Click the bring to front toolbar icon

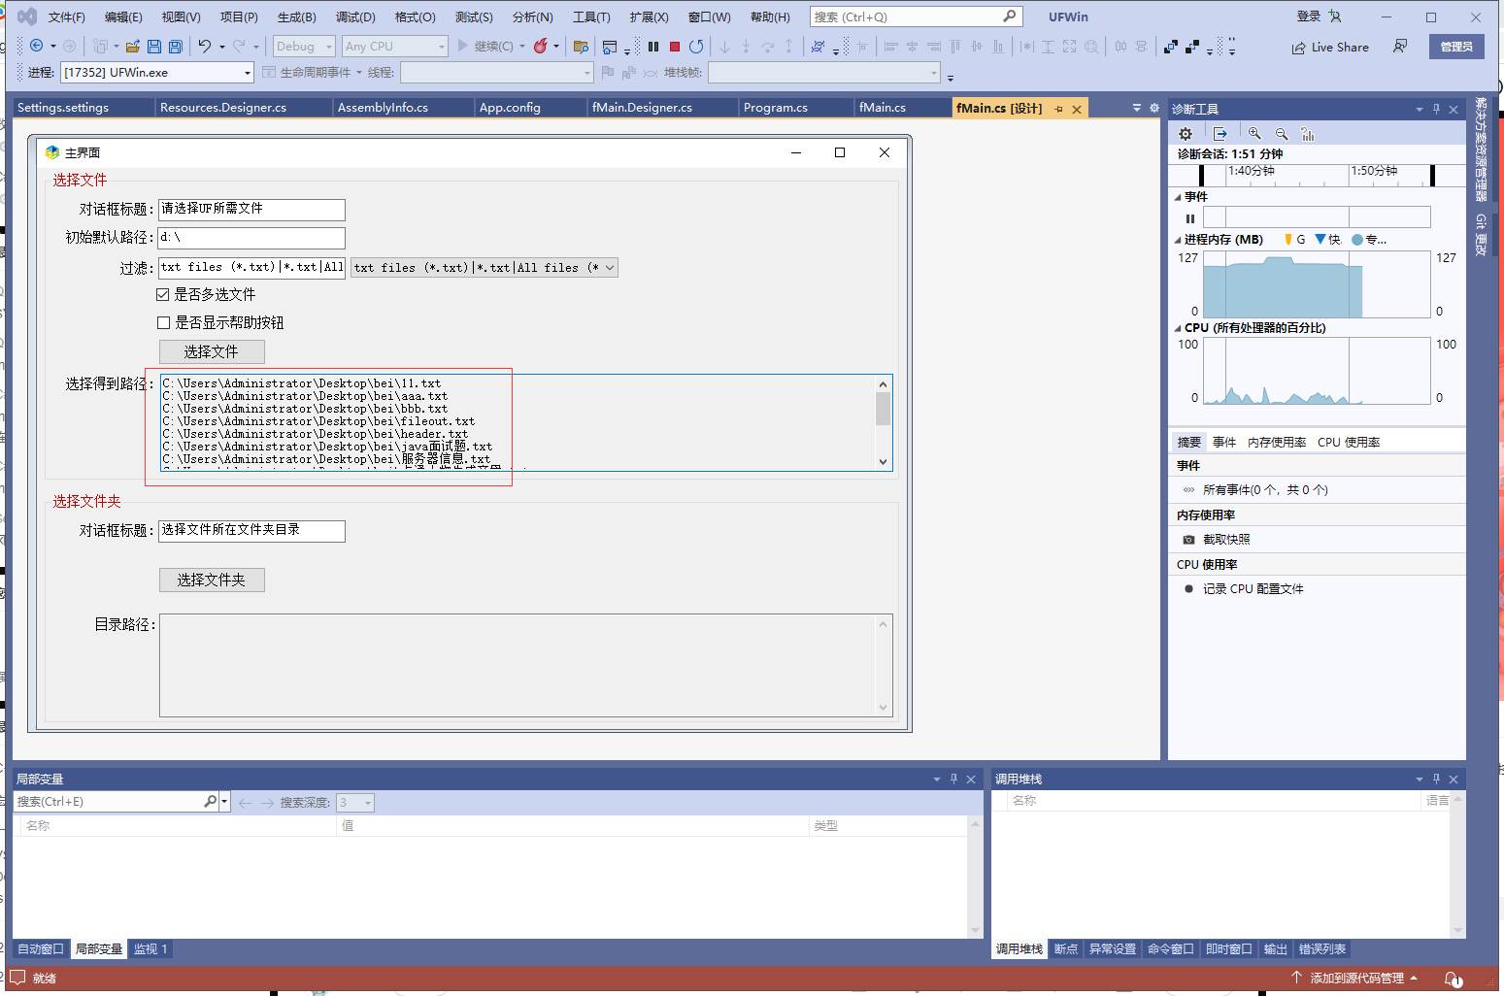pos(1171,46)
